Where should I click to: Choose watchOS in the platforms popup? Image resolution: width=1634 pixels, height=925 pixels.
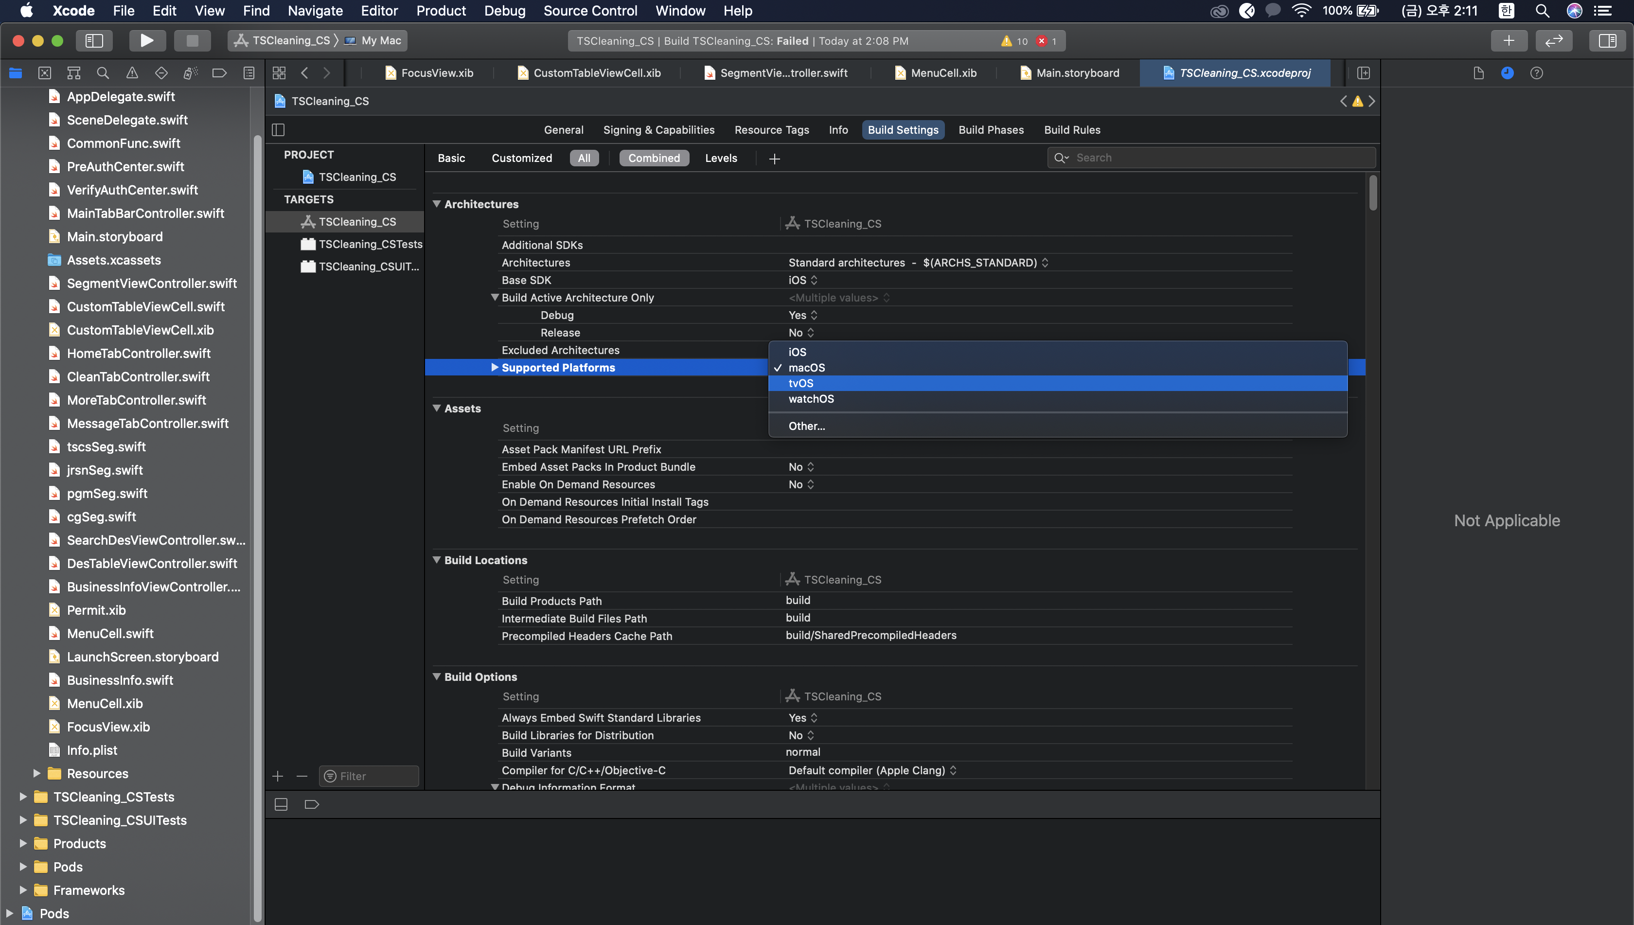click(1057, 399)
